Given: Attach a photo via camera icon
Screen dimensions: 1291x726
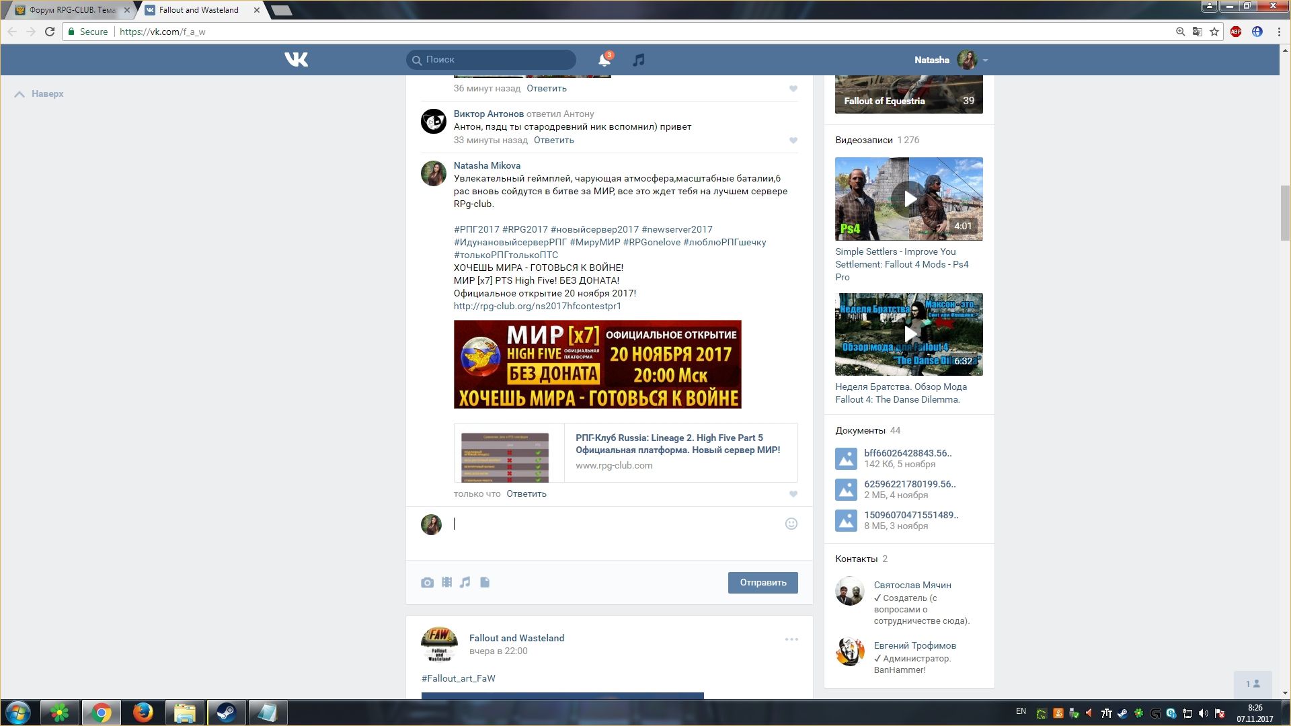Looking at the screenshot, I should click(x=427, y=583).
